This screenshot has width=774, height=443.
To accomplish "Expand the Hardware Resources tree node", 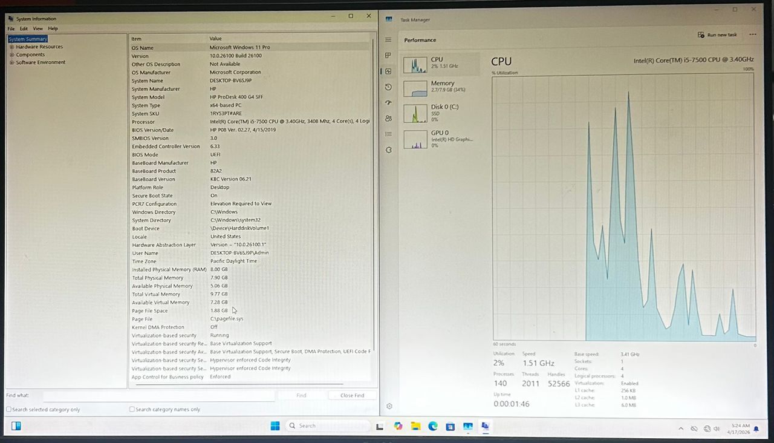I will (x=11, y=47).
